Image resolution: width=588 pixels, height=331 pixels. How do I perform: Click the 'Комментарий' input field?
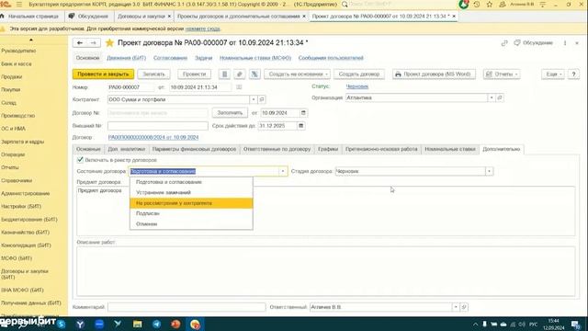pyautogui.click(x=187, y=307)
